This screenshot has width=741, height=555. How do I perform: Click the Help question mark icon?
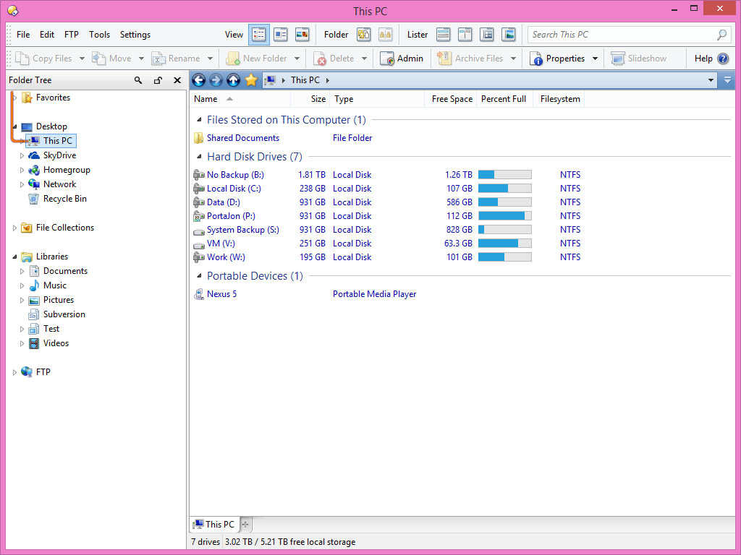[722, 59]
